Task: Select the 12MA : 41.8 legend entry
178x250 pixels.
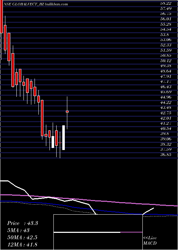Action: coord(22,244)
